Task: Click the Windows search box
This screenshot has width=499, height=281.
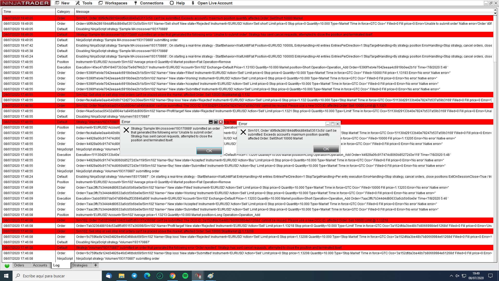Action: [57, 276]
